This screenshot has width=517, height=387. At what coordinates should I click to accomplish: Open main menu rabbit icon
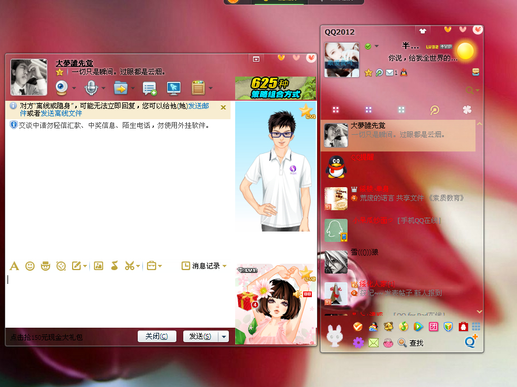(334, 335)
